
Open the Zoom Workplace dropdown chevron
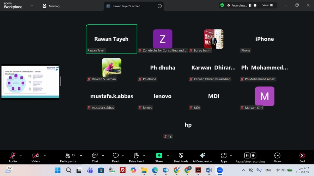[31, 6]
